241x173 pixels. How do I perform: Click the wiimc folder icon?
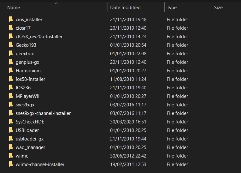pyautogui.click(x=11, y=156)
